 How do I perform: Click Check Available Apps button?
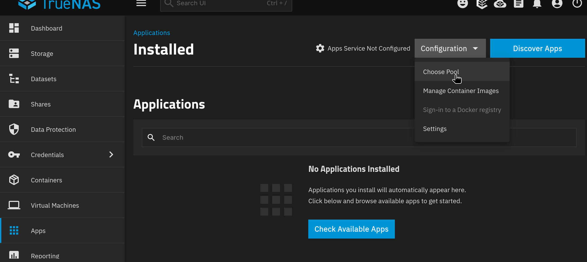tap(352, 229)
